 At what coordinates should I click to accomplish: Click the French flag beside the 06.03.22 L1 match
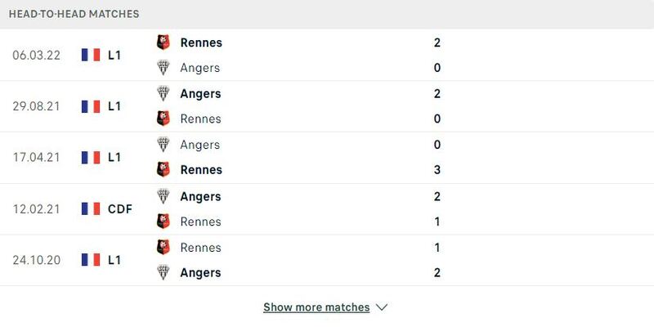pyautogui.click(x=91, y=55)
